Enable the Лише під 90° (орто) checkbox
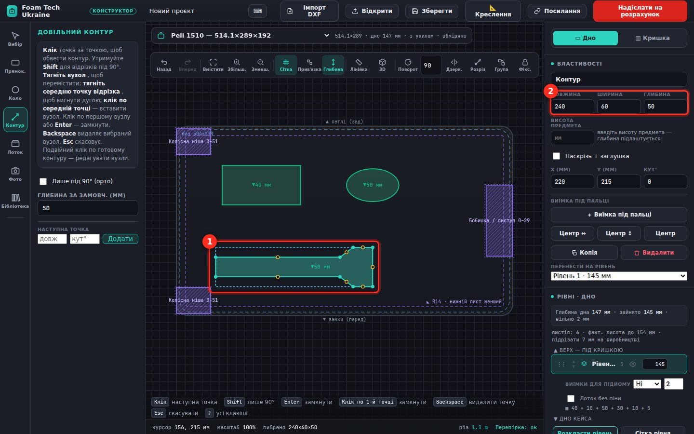 pyautogui.click(x=43, y=181)
